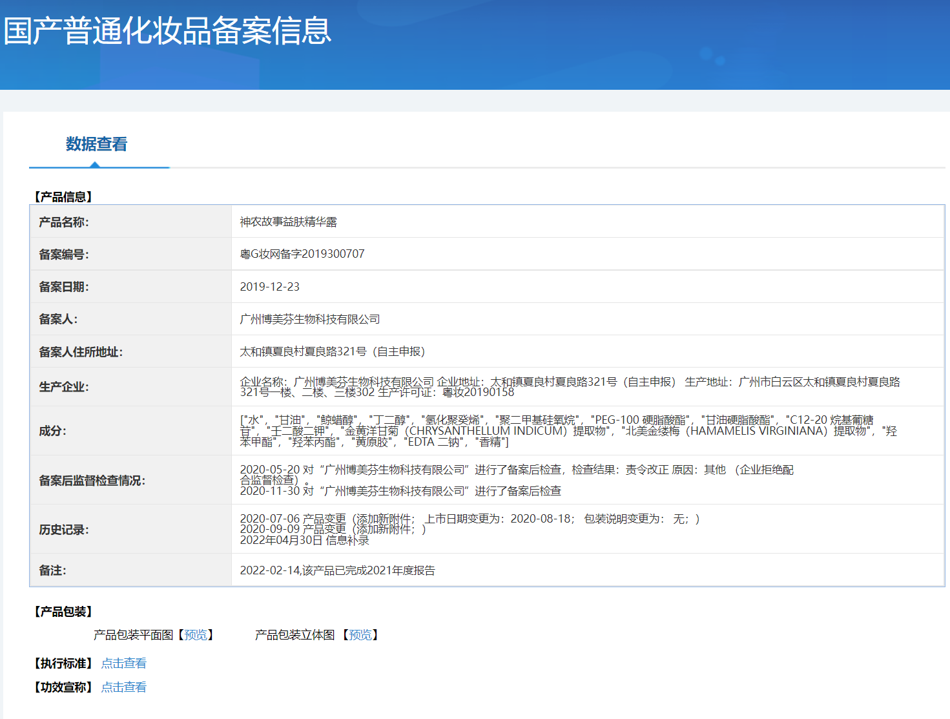The width and height of the screenshot is (950, 719).
Task: Click the 【功效宣称】 label
Action: pyautogui.click(x=63, y=687)
